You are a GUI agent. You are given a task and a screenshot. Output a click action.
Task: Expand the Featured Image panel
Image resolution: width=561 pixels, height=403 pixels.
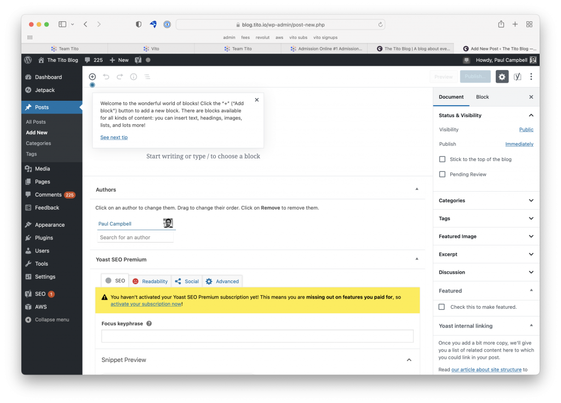coord(531,236)
